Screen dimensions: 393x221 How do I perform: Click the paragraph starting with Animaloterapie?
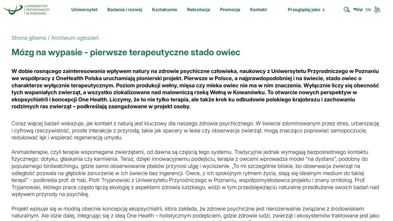(x=196, y=173)
